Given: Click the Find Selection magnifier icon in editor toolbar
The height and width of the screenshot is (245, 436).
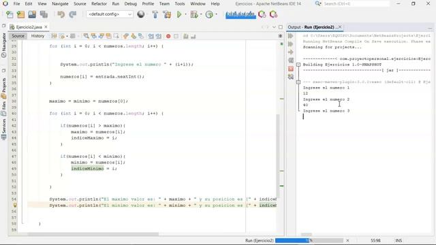Looking at the screenshot, I should (x=87, y=36).
